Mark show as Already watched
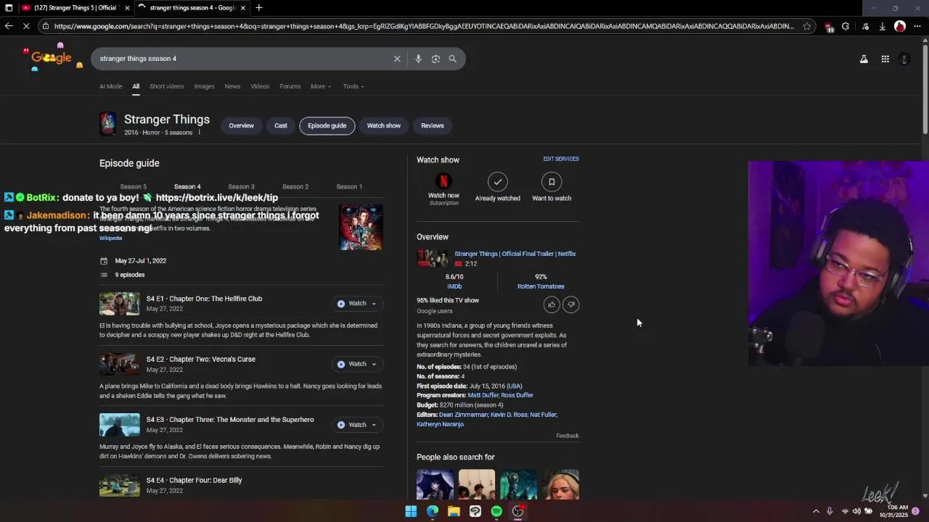The width and height of the screenshot is (929, 522). click(x=498, y=181)
